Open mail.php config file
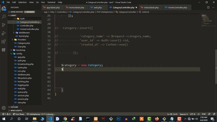The width and height of the screenshot is (217, 122). pos(21,88)
